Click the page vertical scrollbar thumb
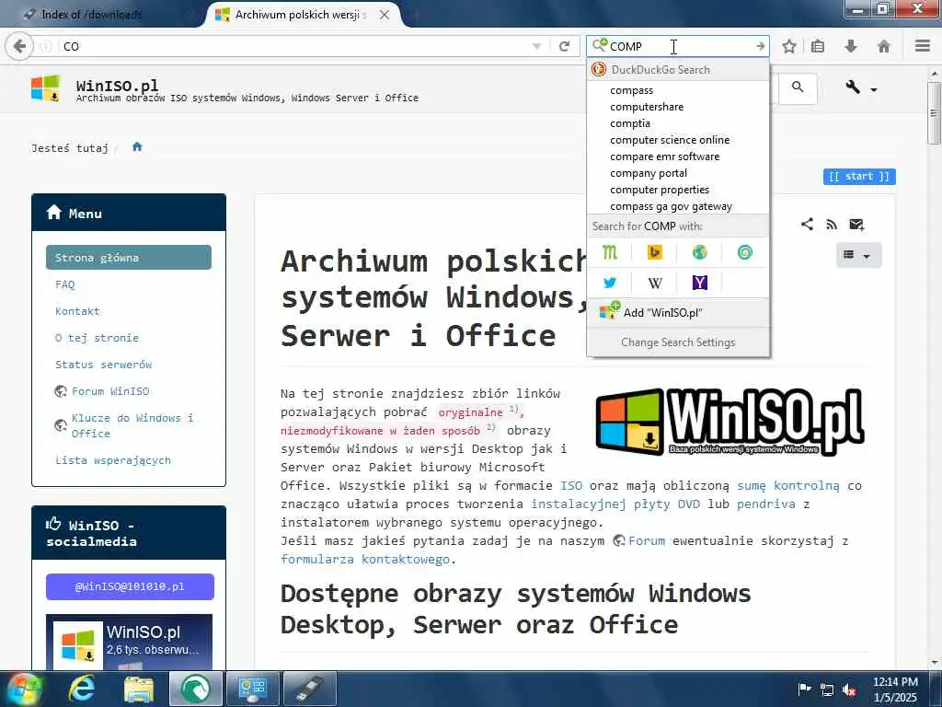 coord(934,113)
